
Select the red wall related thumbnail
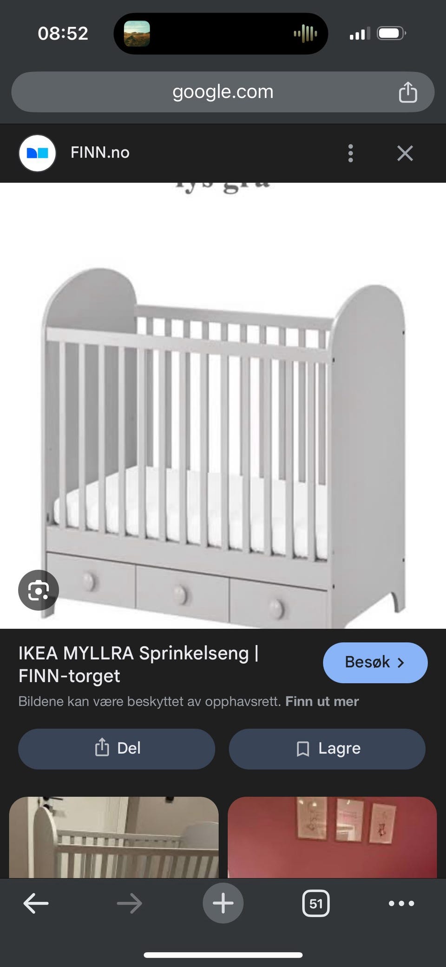pyautogui.click(x=332, y=837)
